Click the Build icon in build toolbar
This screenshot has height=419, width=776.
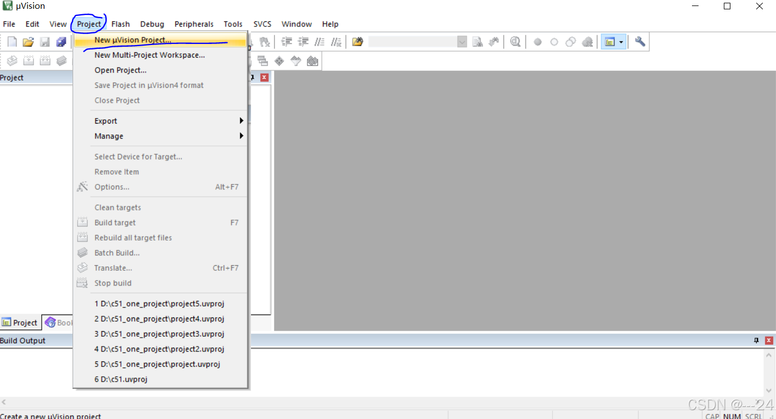(29, 61)
